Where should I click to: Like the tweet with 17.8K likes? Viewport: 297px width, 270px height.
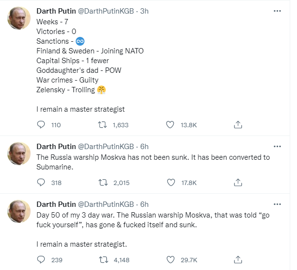[171, 183]
